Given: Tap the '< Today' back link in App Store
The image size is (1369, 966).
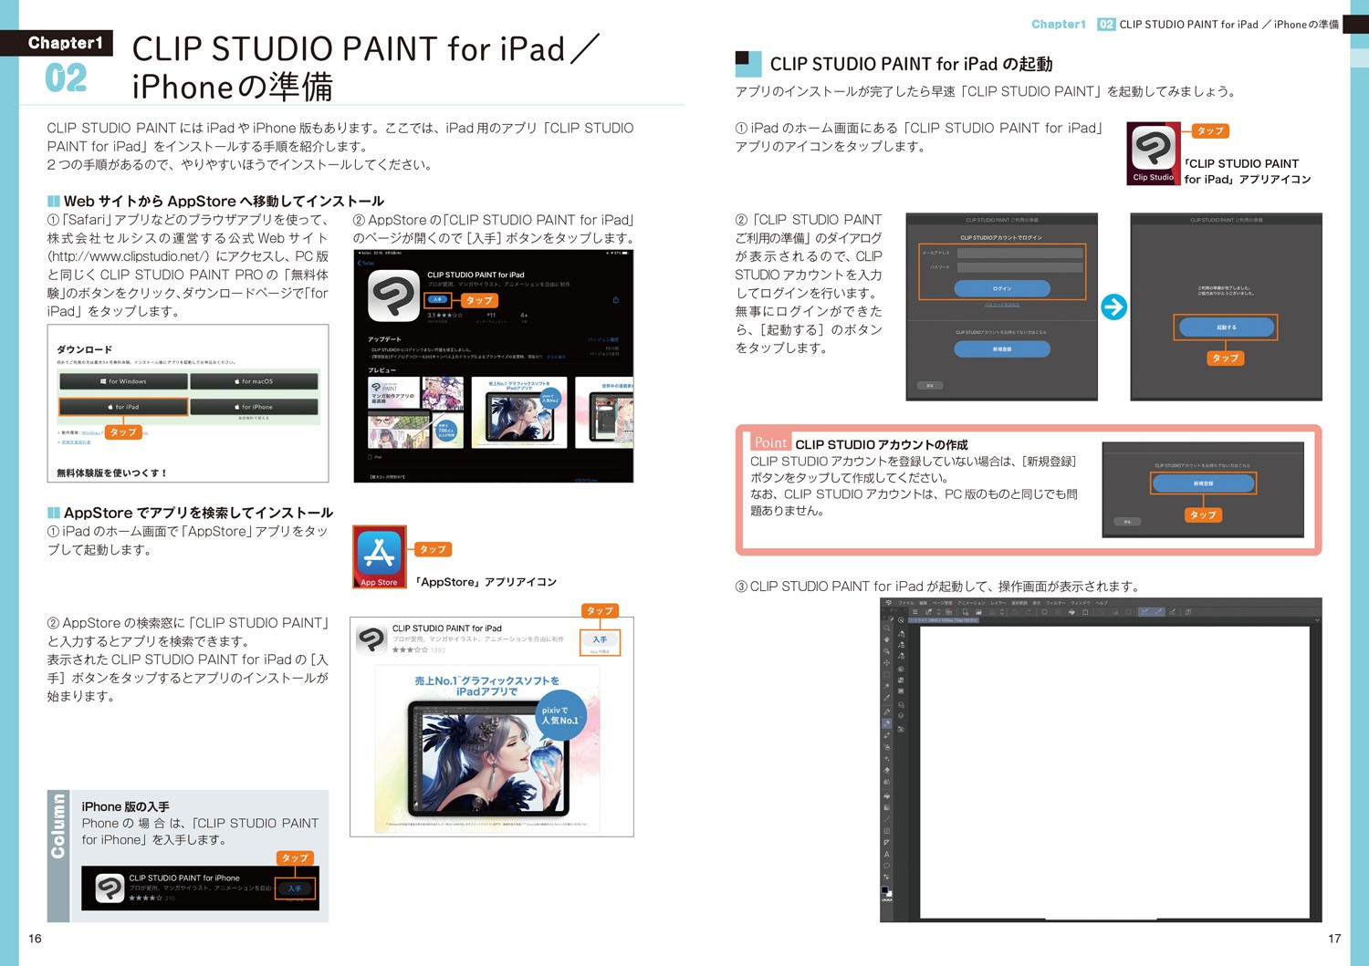Looking at the screenshot, I should tap(367, 263).
